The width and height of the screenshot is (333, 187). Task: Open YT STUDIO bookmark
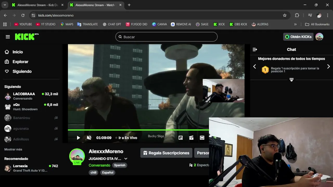pyautogui.click(x=46, y=24)
